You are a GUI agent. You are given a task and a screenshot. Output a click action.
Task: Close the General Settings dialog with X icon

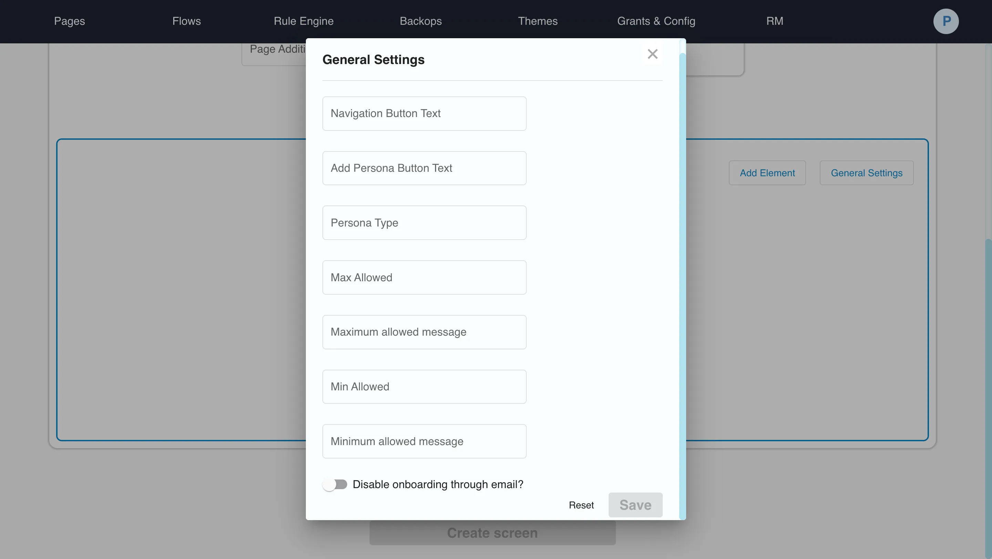(x=652, y=54)
